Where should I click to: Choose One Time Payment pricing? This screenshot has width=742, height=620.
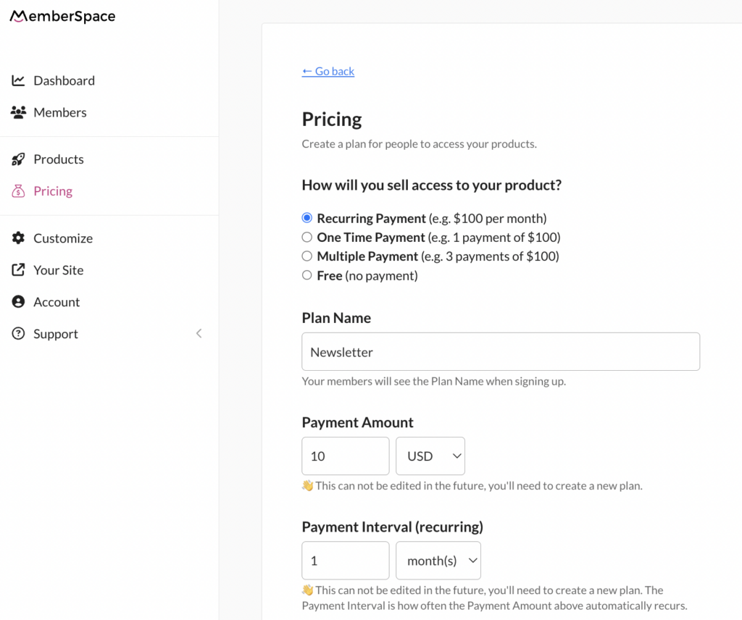coord(307,237)
